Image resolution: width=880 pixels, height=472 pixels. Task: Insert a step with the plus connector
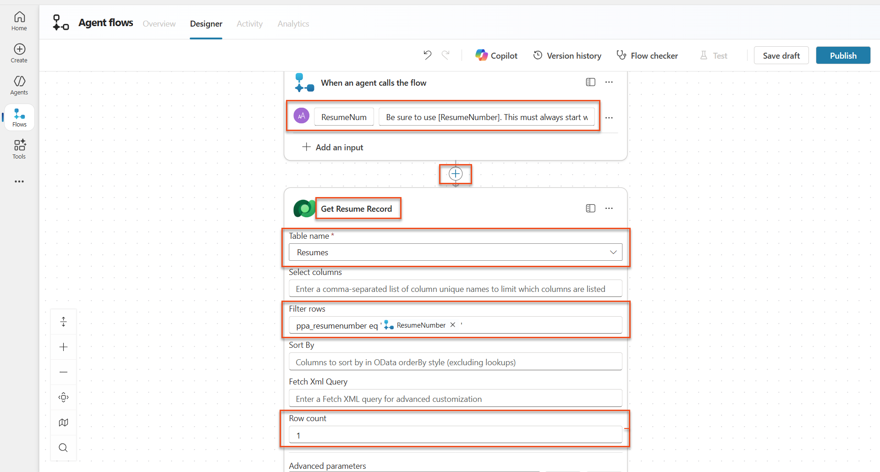coord(456,174)
